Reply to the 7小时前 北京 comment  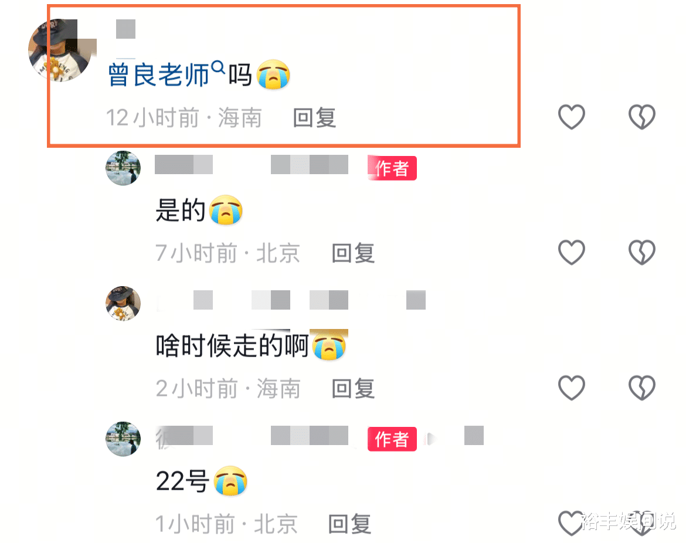(x=353, y=253)
